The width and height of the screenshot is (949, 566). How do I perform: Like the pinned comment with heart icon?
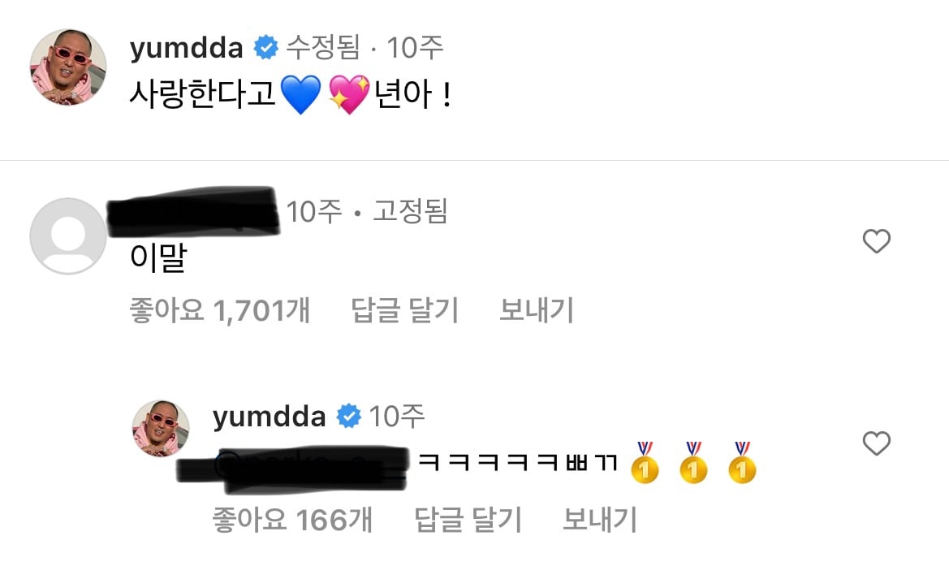click(x=877, y=241)
